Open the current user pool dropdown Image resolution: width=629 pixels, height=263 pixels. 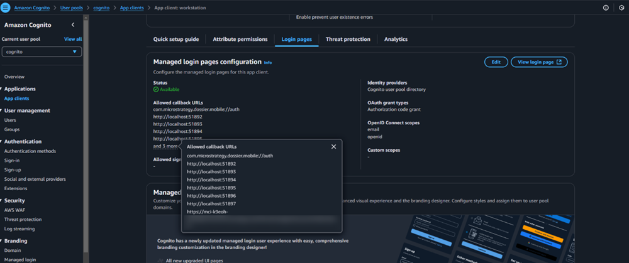point(42,51)
